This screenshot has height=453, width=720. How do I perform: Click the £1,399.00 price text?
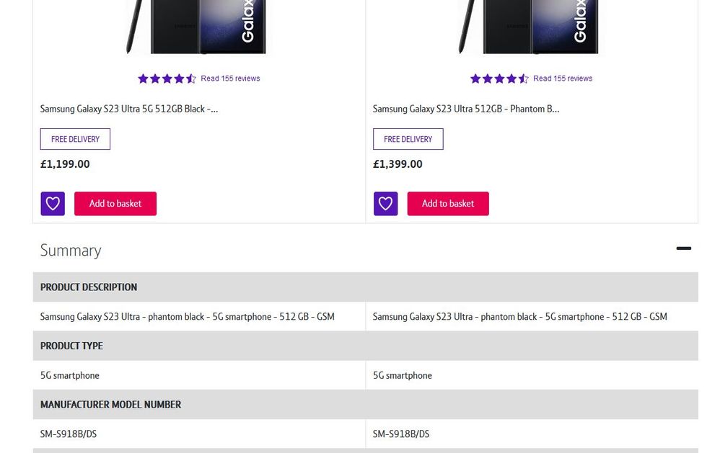click(x=398, y=164)
